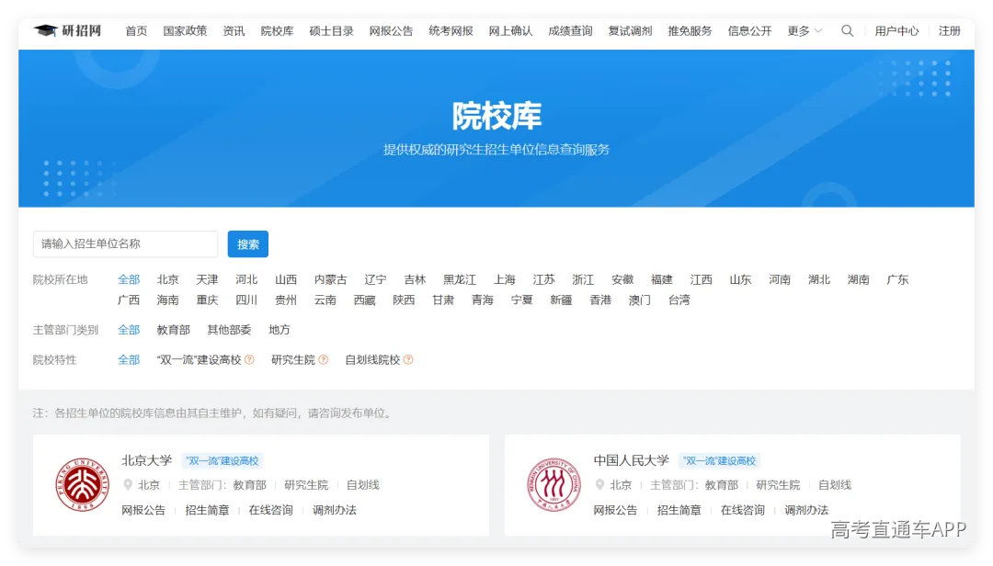The height and width of the screenshot is (566, 993).
Task: Filter by location 上海
Action: (505, 279)
